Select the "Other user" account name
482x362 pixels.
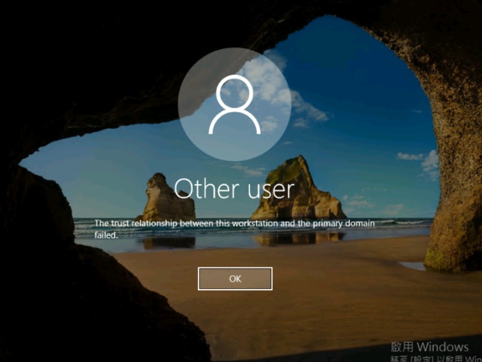tap(235, 189)
